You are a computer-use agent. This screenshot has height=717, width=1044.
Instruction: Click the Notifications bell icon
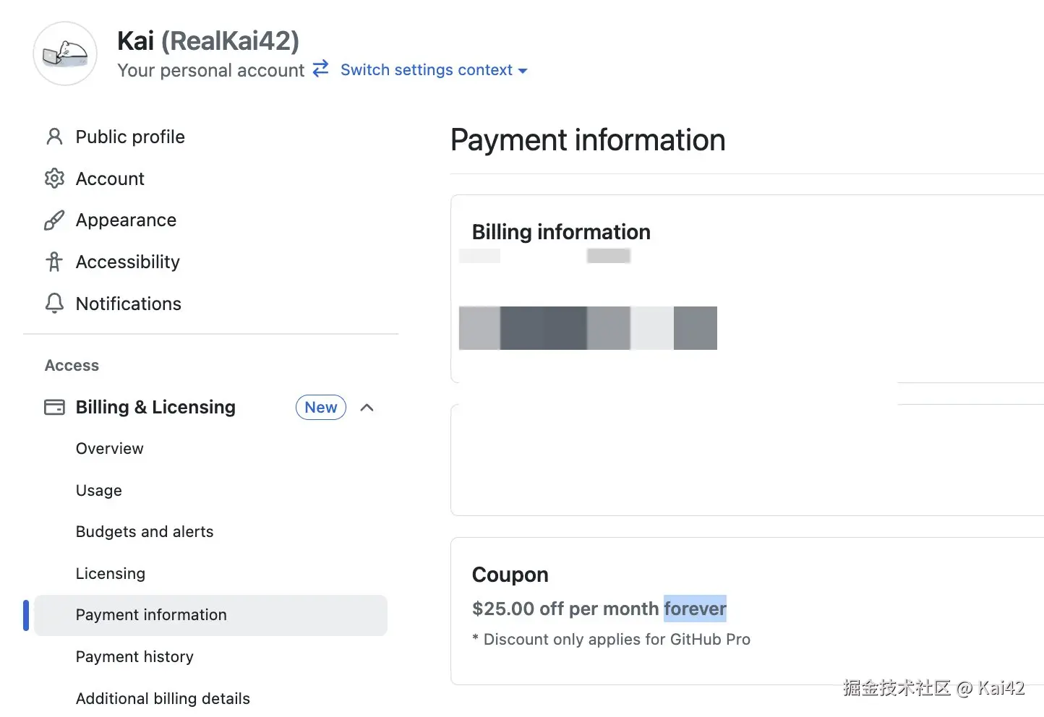[x=54, y=304]
